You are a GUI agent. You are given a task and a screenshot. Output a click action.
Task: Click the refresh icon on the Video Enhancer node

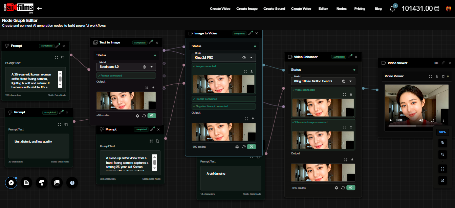pyautogui.click(x=343, y=187)
